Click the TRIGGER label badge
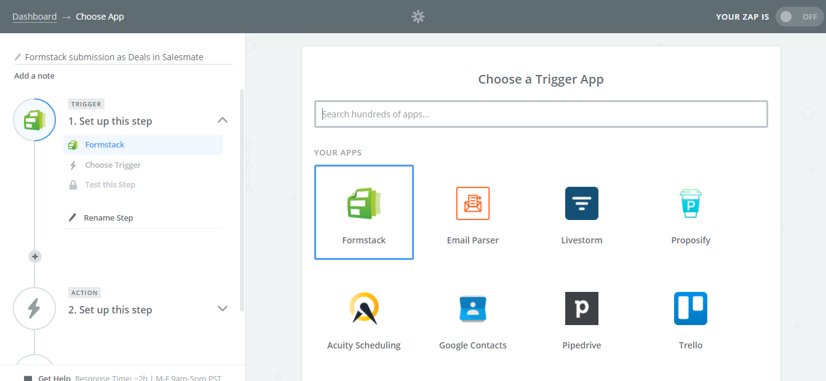Image resolution: width=826 pixels, height=381 pixels. tap(86, 104)
